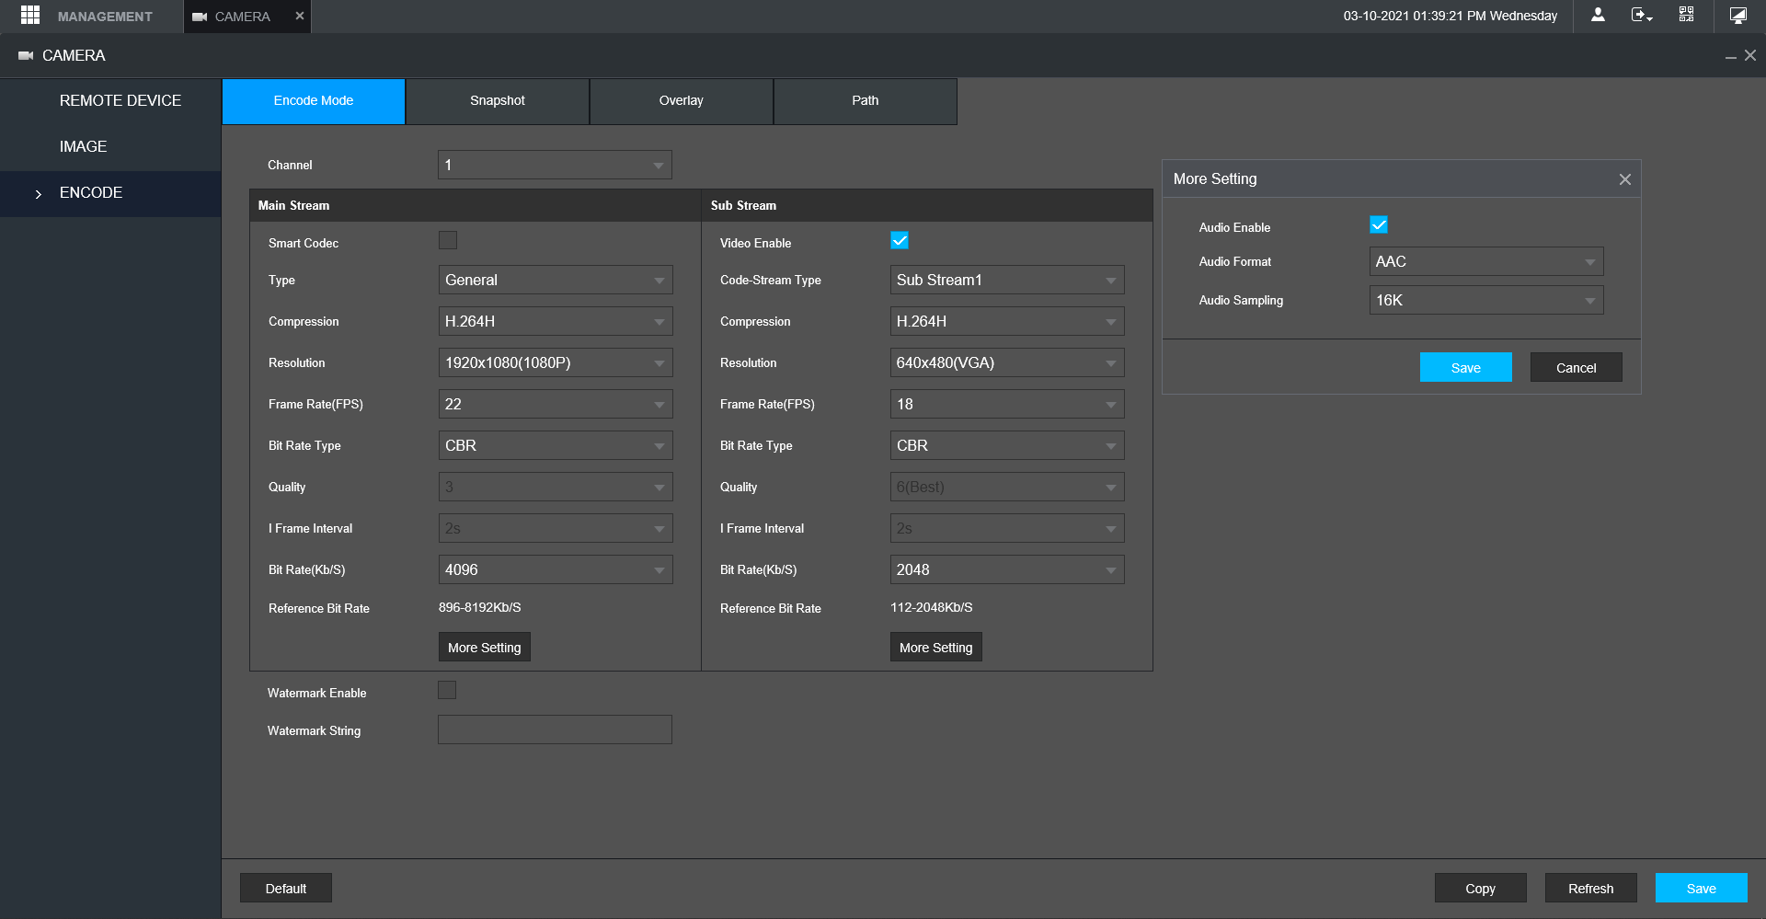The width and height of the screenshot is (1766, 919).
Task: Switch to the Path tab
Action: pyautogui.click(x=866, y=101)
